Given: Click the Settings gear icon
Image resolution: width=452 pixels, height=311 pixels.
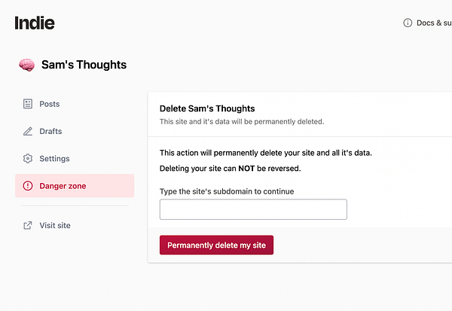Looking at the screenshot, I should [28, 159].
